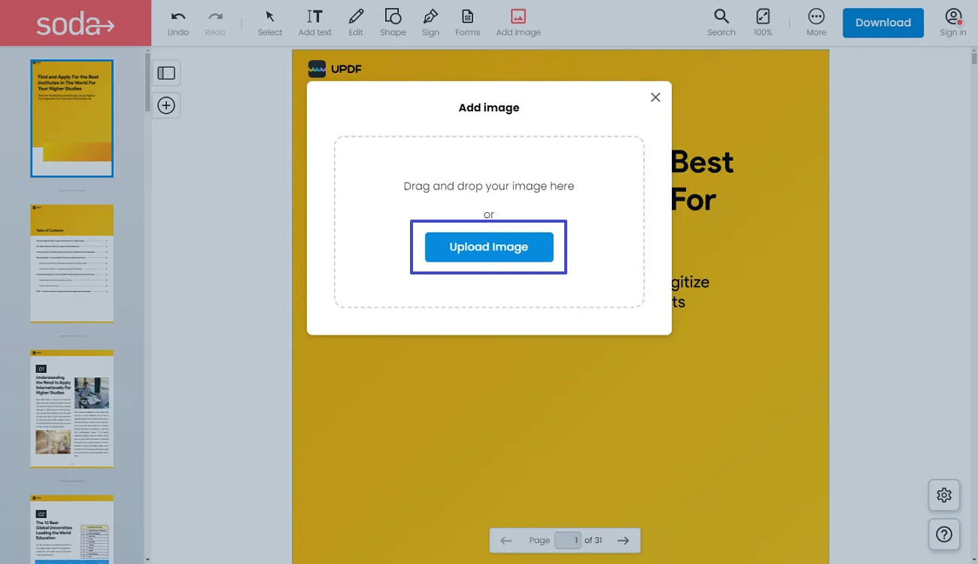
Task: Open the help question mark button
Action: click(x=944, y=535)
